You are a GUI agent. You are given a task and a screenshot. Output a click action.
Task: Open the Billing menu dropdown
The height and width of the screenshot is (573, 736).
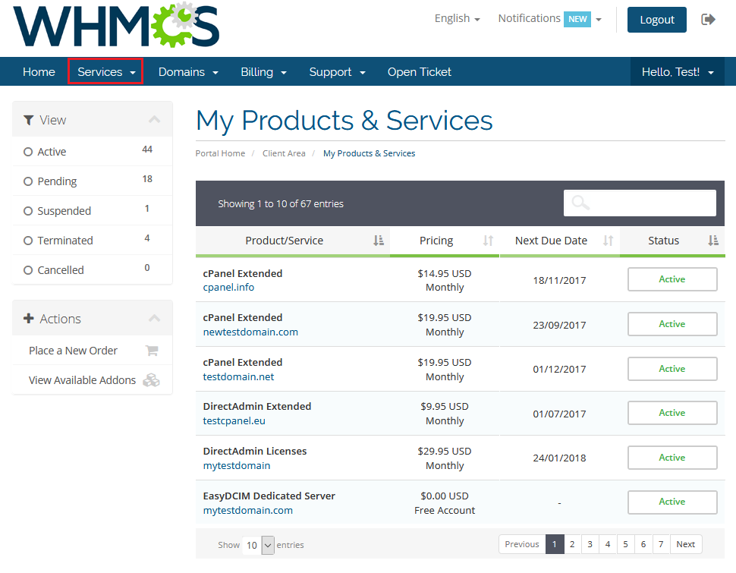tap(263, 72)
